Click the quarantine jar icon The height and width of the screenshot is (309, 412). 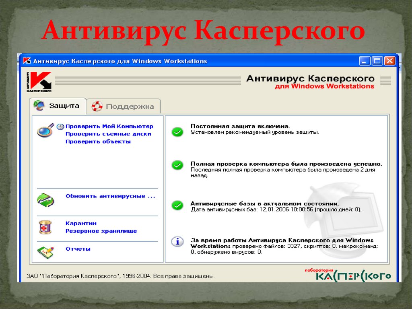(45, 227)
